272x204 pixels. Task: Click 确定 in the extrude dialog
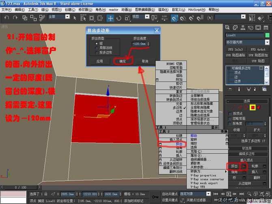point(123,61)
